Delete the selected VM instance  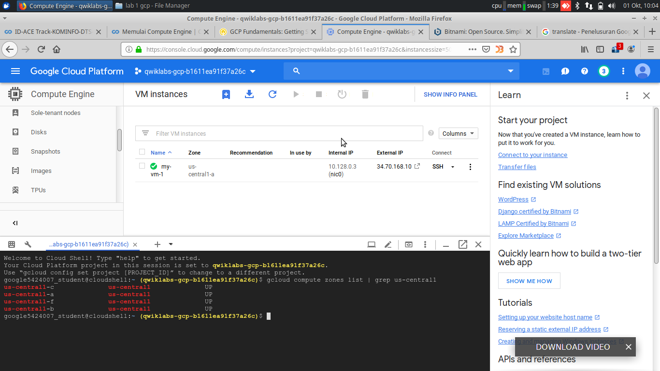(365, 94)
